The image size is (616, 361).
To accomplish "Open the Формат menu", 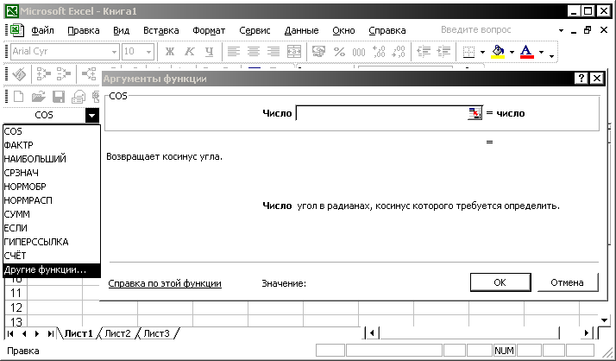I will pos(209,30).
